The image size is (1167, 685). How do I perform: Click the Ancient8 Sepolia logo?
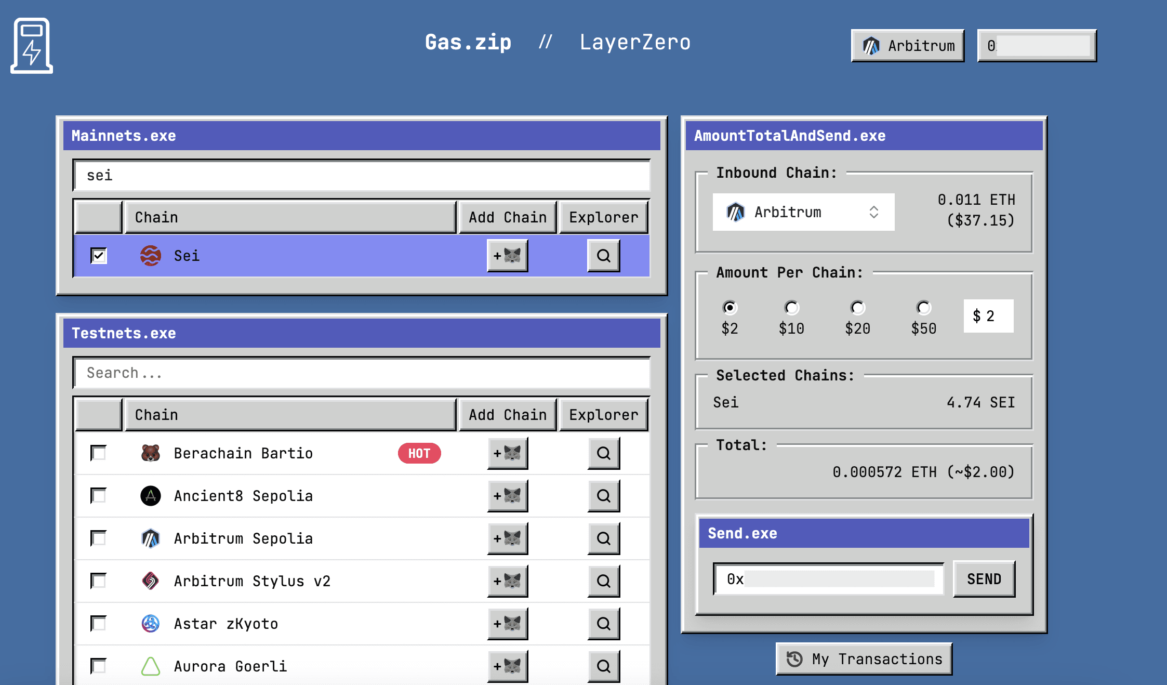pos(151,496)
